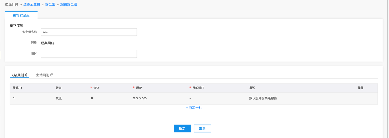This screenshot has width=389, height=138.
Task: Click the 经典网络 network value
Action: pos(48,43)
